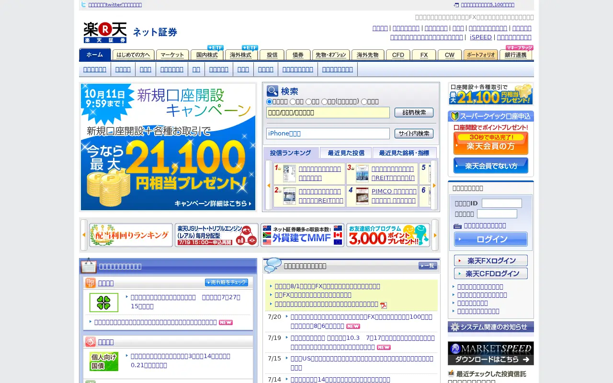Select the second search type radio button

click(293, 101)
